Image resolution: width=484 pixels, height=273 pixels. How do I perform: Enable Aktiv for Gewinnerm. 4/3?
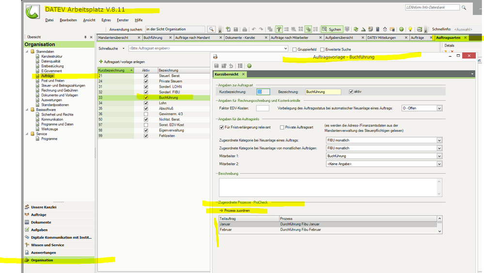click(146, 114)
